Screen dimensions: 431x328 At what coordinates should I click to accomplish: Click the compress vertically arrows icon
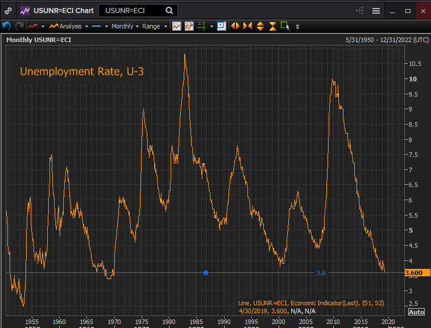[x=273, y=26]
